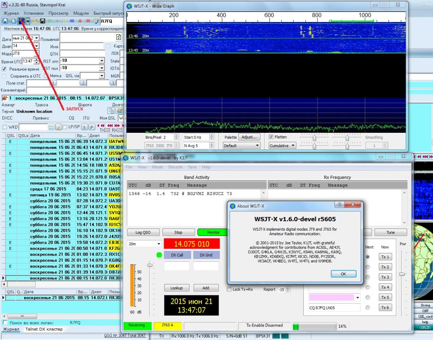Viewport: 433px width, 340px height.
Task: Click the Pwr slider handle
Action: point(402,274)
